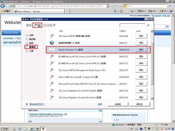The image size is (175, 131).
Task: Click the IE forward button
Action: click(x=7, y=6)
